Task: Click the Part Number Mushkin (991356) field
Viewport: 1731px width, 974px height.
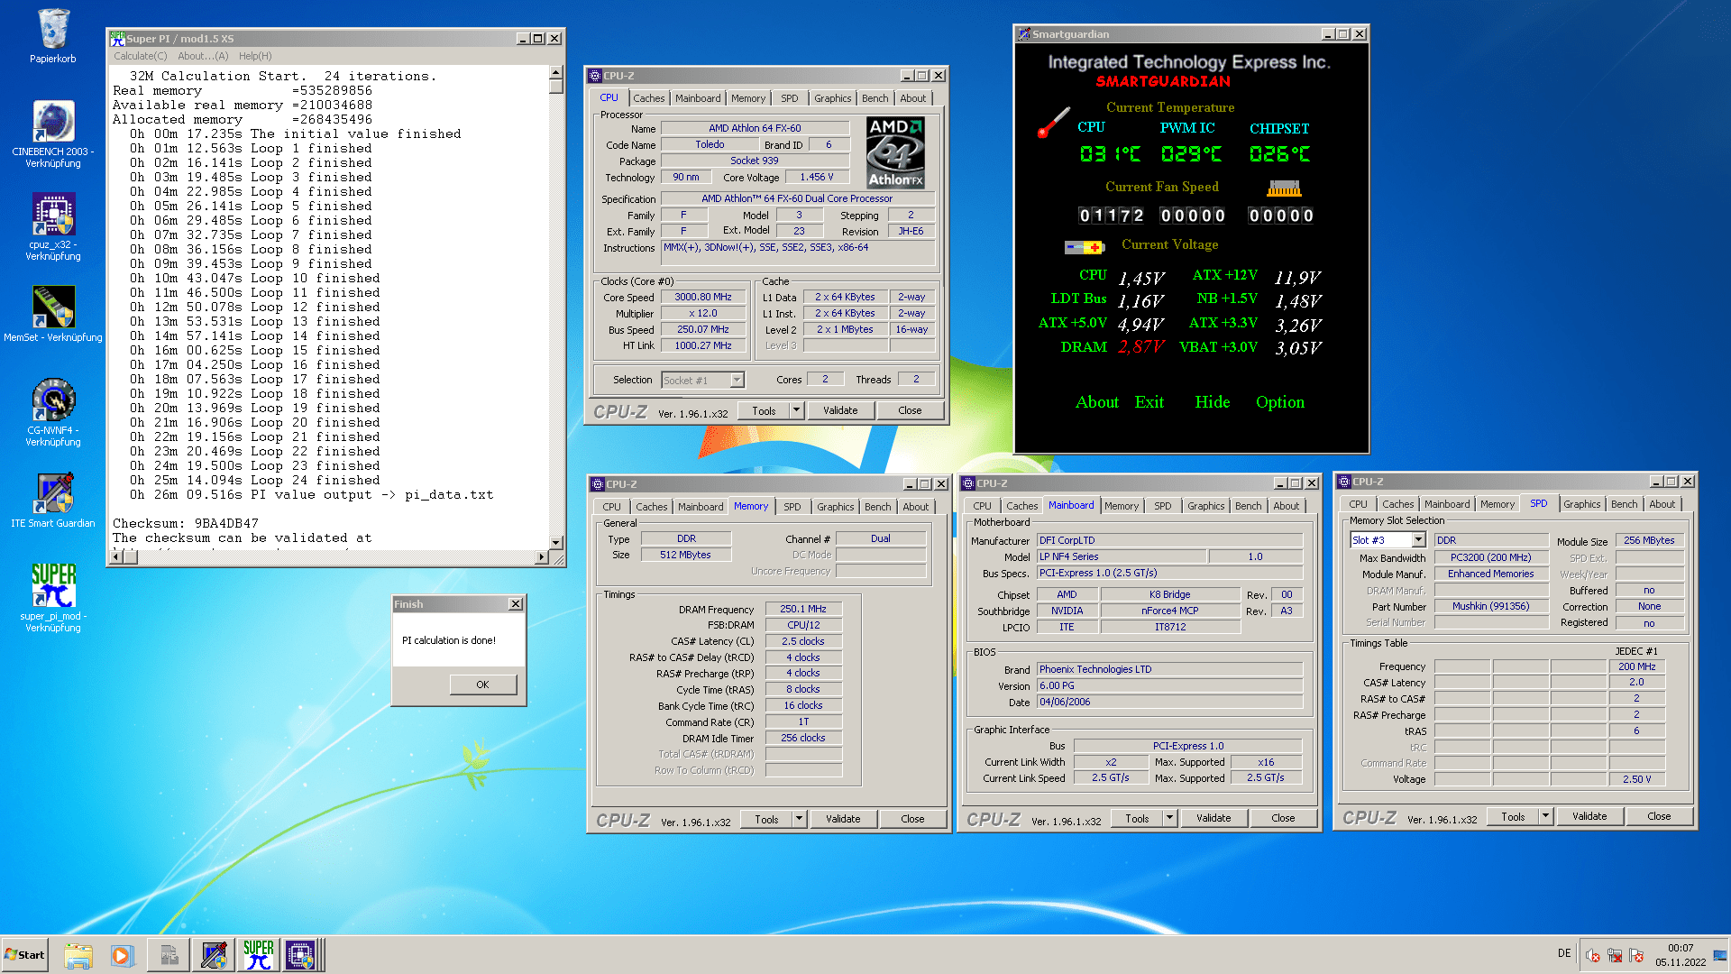Action: pos(1490,607)
